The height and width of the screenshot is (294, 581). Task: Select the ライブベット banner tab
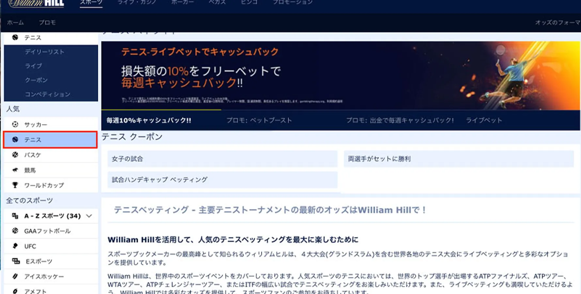click(x=484, y=120)
